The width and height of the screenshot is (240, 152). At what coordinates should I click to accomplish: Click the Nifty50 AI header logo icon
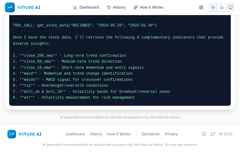pos(10,7)
